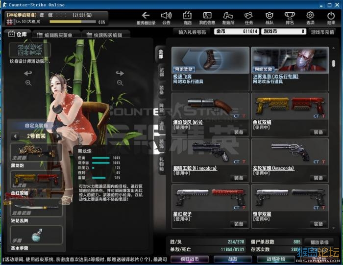Equip 星红双子 with 装备 button
The height and width of the screenshot is (265, 343).
pyautogui.click(x=239, y=224)
